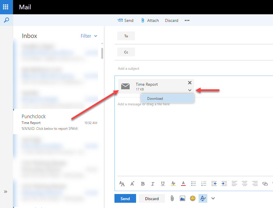Open the Office 365 app launcher
The image size is (273, 208).
(x=6, y=7)
